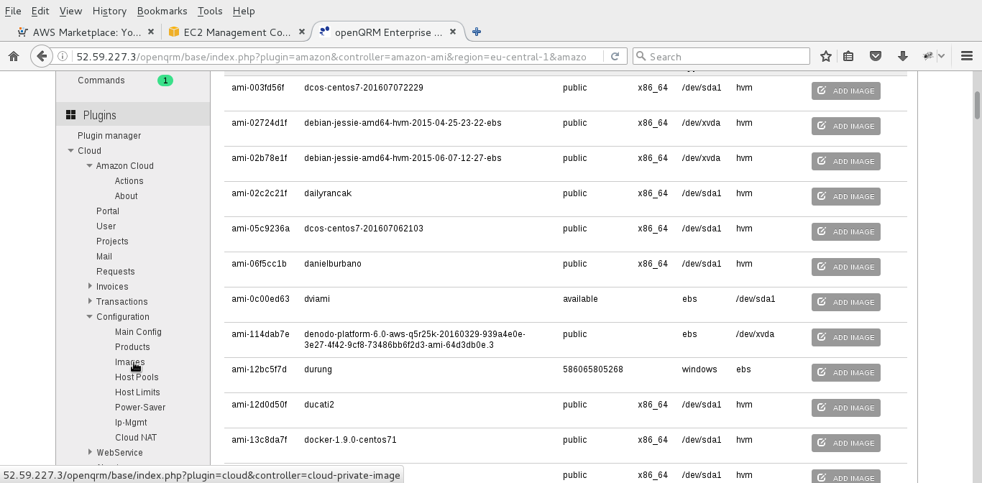Open the Tools menu
This screenshot has width=982, height=483.
click(x=210, y=11)
